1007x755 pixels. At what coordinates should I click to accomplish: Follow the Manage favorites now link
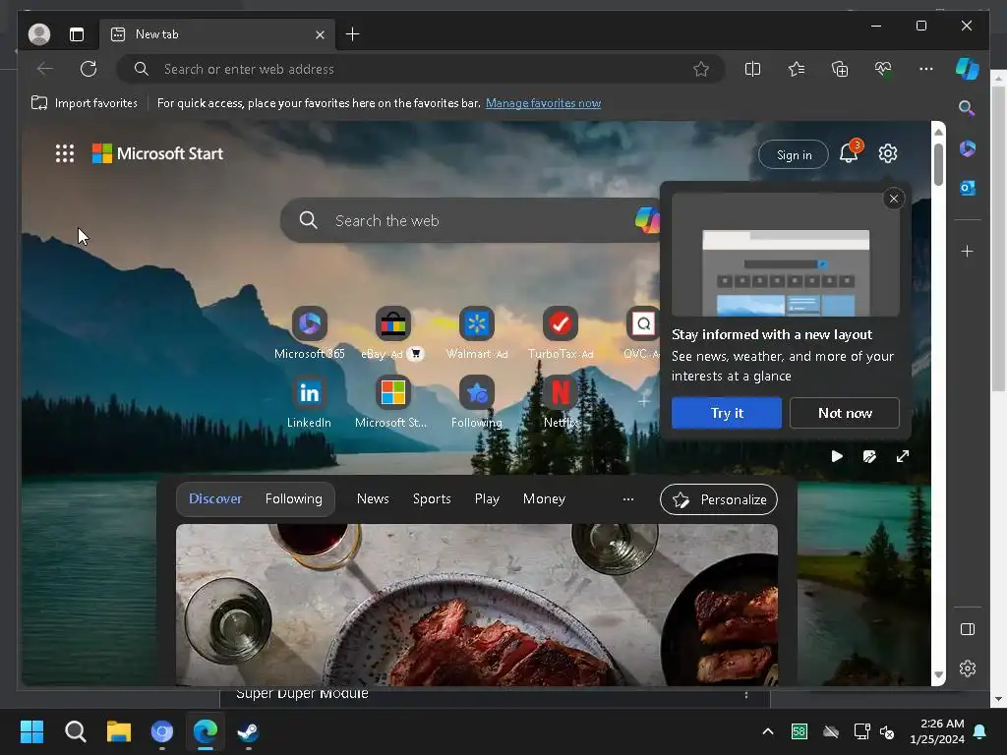(543, 102)
